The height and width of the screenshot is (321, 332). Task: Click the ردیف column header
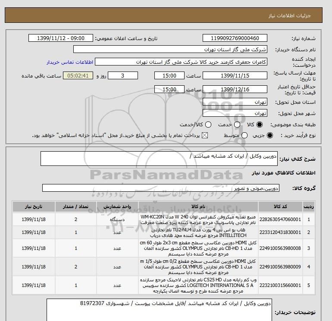[308, 206]
